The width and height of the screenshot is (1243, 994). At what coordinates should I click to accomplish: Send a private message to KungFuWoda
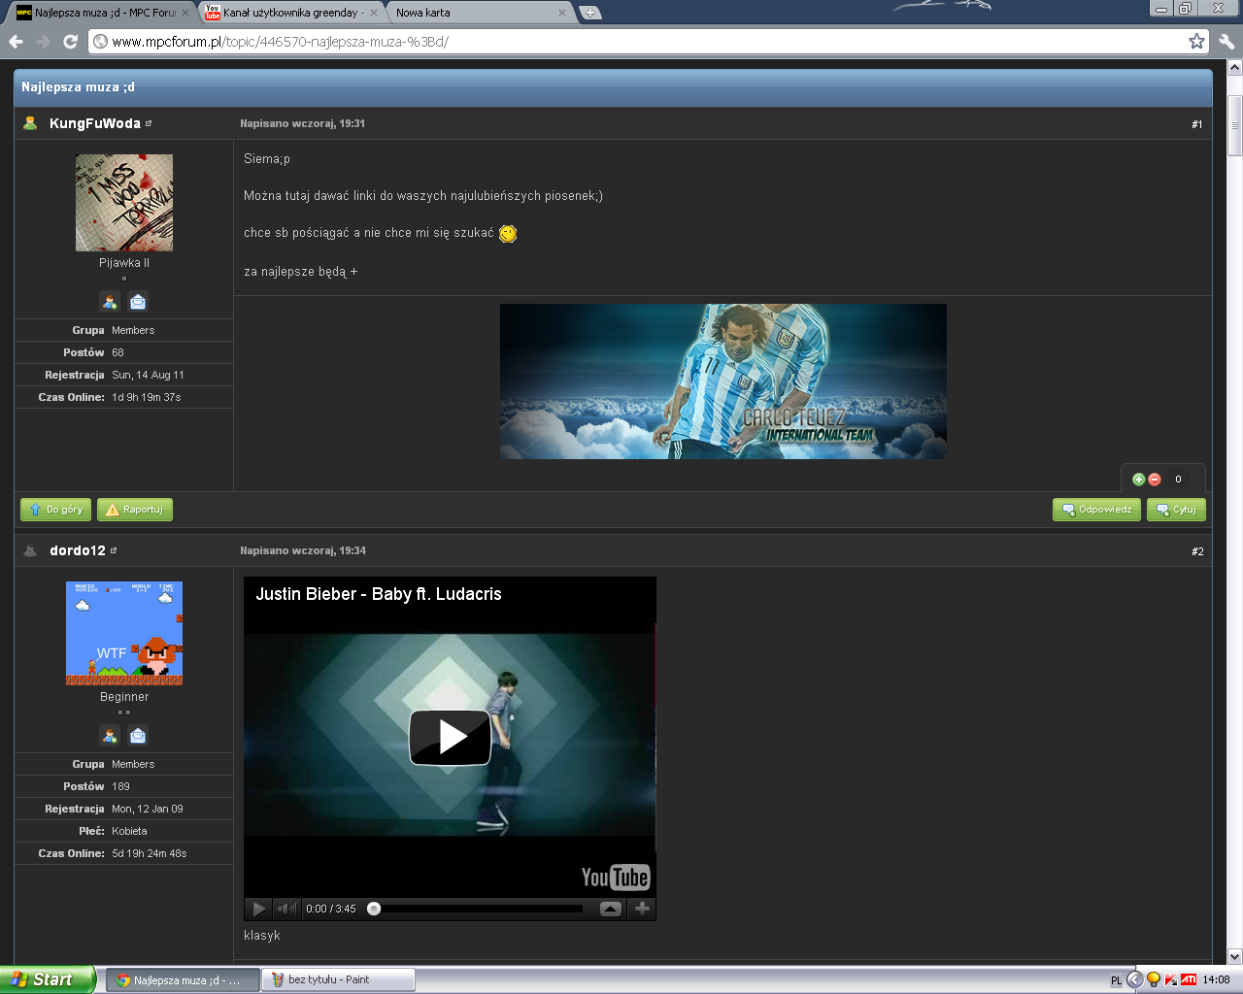pyautogui.click(x=138, y=302)
